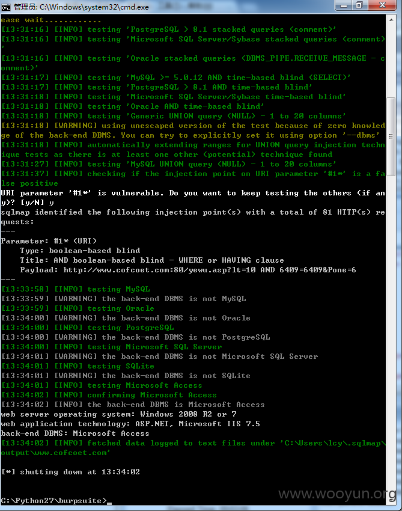Click the Payload URL line
Image resolution: width=402 pixels, height=511 pixels.
pyautogui.click(x=188, y=270)
